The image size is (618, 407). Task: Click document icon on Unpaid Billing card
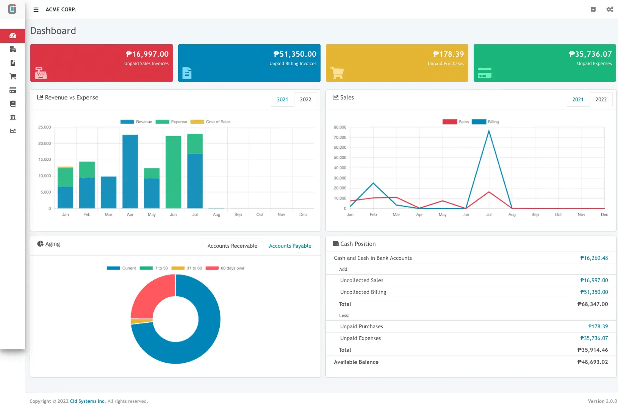(187, 73)
